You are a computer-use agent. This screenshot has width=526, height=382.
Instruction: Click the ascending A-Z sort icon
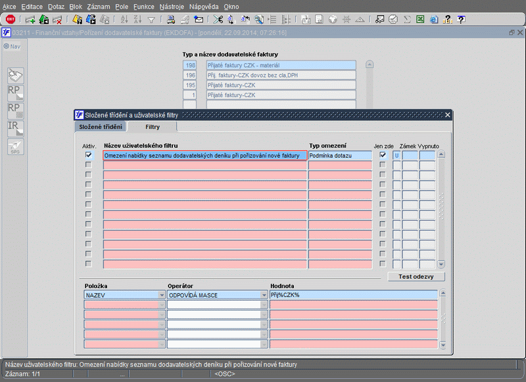click(x=124, y=20)
